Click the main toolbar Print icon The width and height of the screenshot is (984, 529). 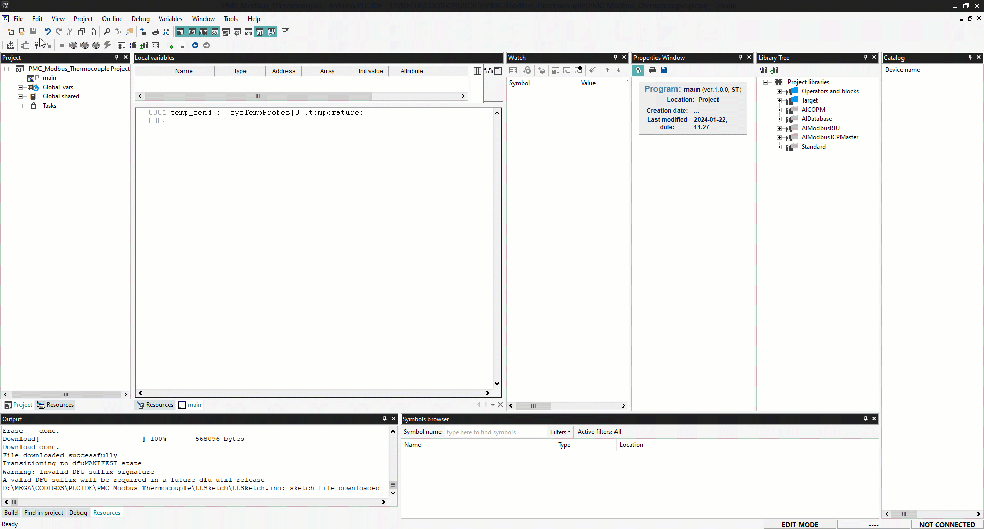pos(155,32)
